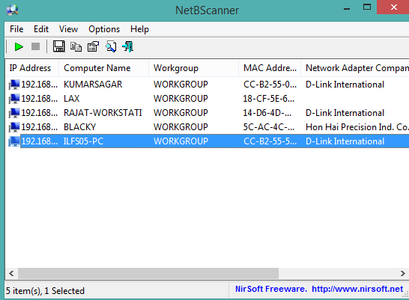
Task: Click D-Link International in the KUMARSAGAR row
Action: (x=345, y=85)
